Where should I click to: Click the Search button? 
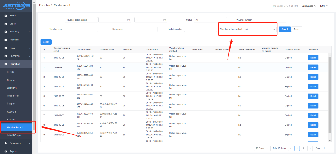[285, 29]
